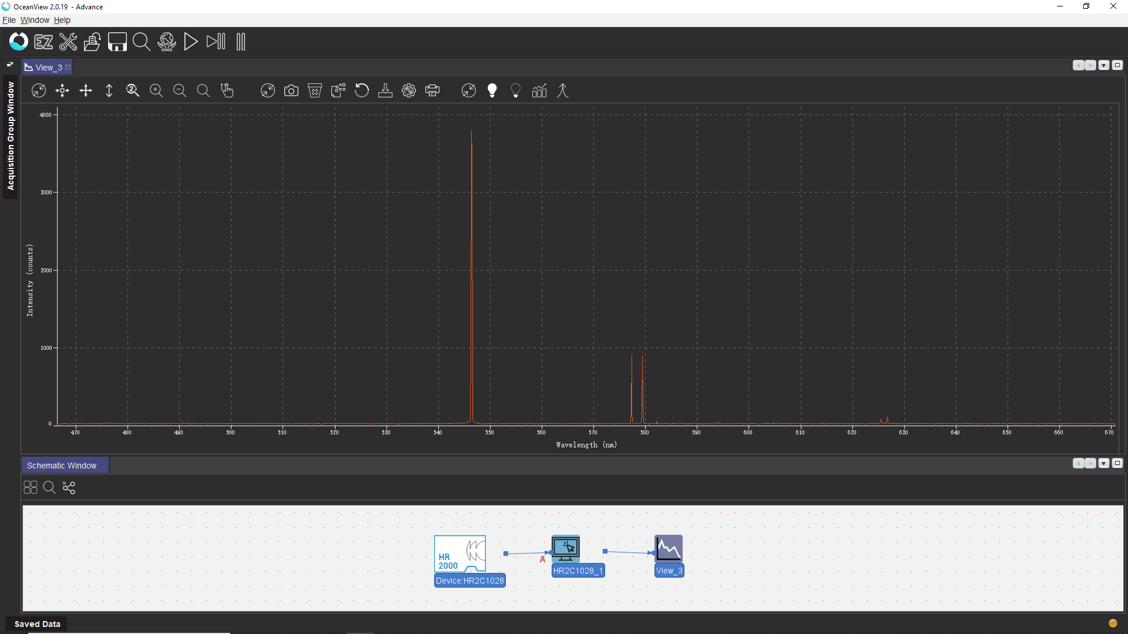Click the zoom in magnifier with plus
This screenshot has width=1128, height=634.
click(x=156, y=90)
